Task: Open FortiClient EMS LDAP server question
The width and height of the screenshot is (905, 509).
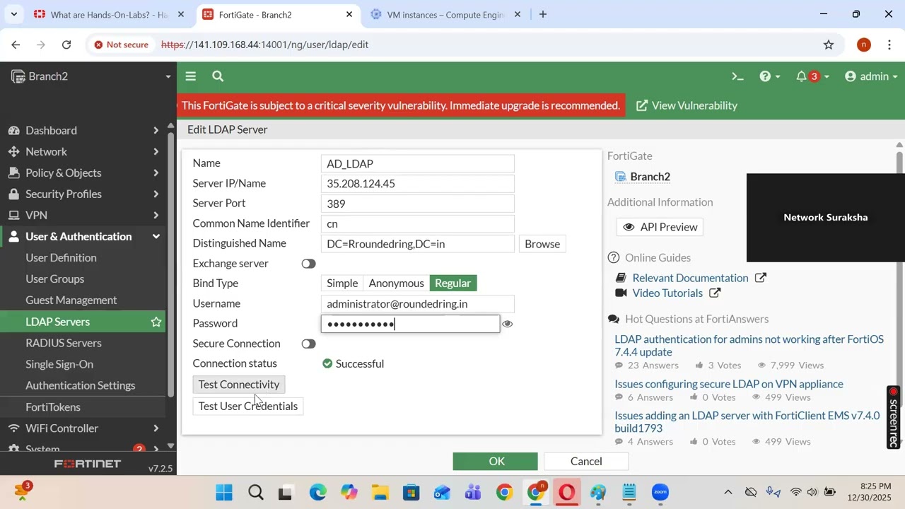Action: [x=747, y=421]
